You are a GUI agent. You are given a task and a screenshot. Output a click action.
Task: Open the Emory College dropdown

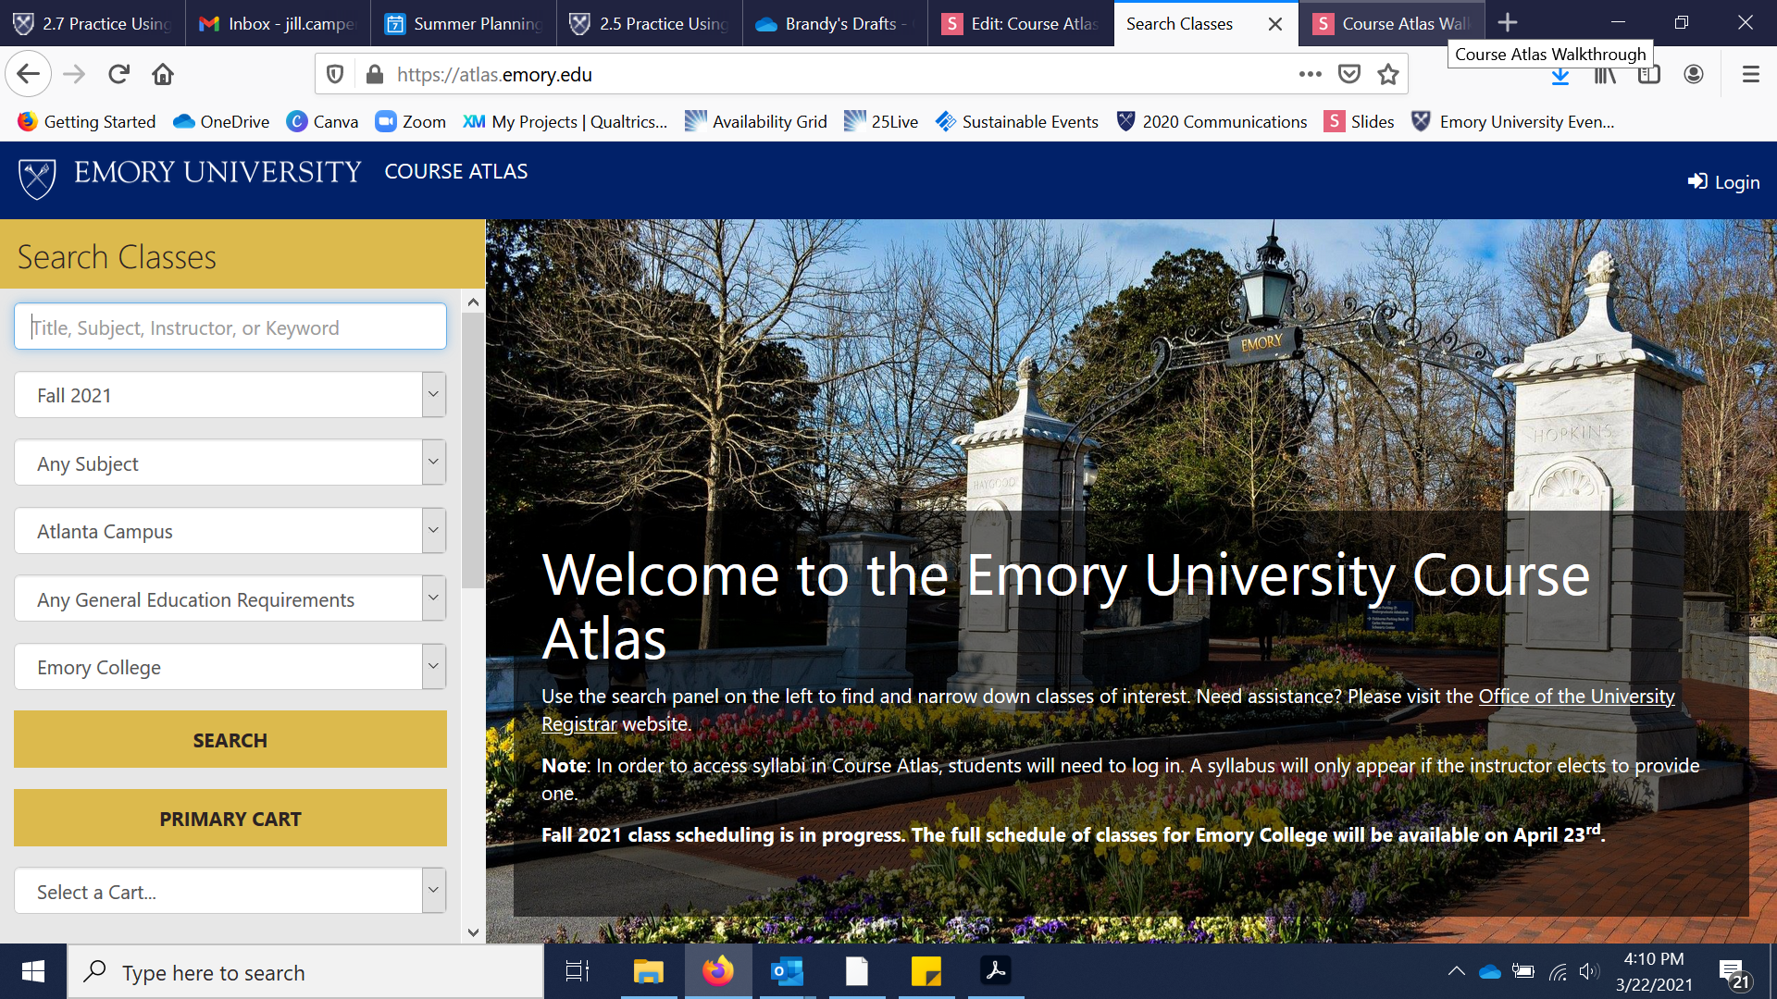[230, 667]
